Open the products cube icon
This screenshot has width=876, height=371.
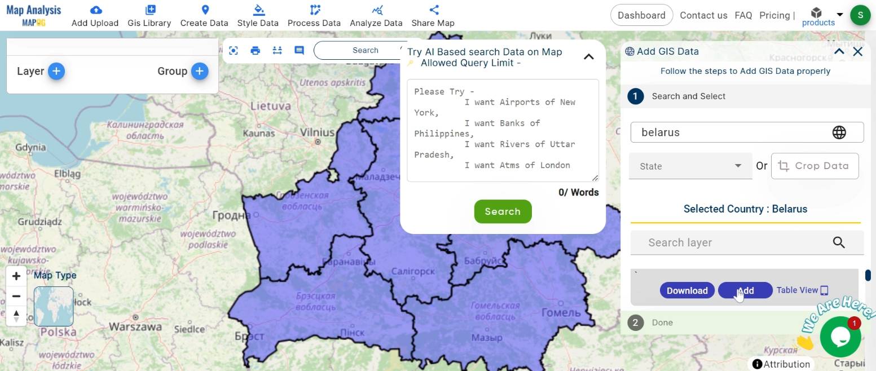(x=816, y=13)
